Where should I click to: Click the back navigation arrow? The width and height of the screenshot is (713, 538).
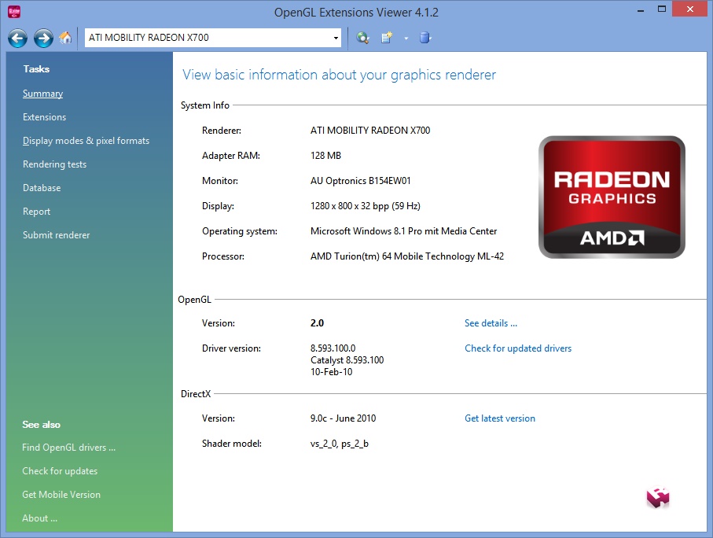18,38
